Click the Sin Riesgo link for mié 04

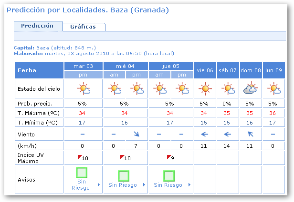coord(123,185)
